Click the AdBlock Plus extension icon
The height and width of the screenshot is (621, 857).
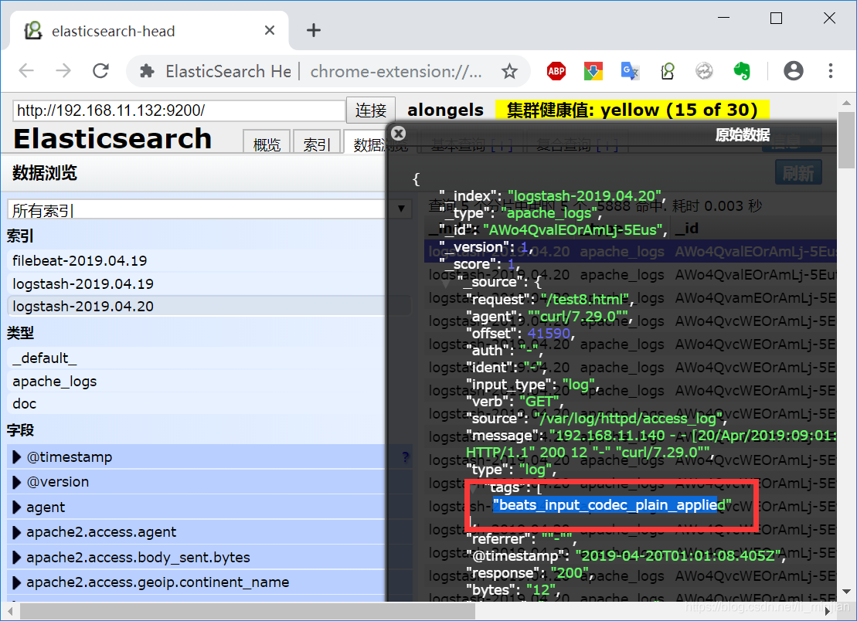coord(556,71)
